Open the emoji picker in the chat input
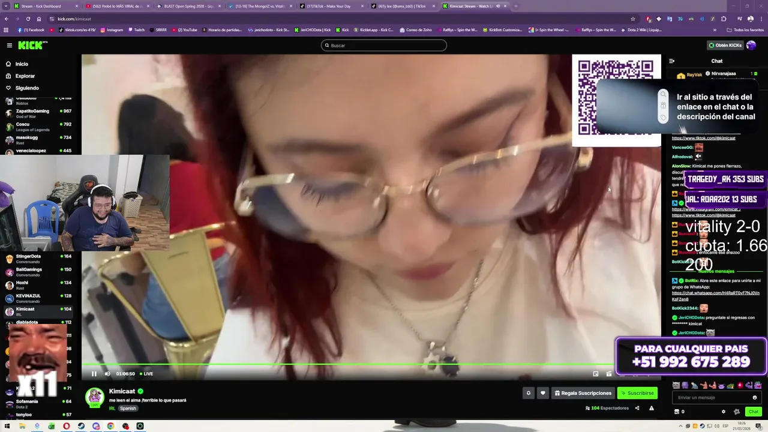This screenshot has width=768, height=432. pyautogui.click(x=755, y=397)
